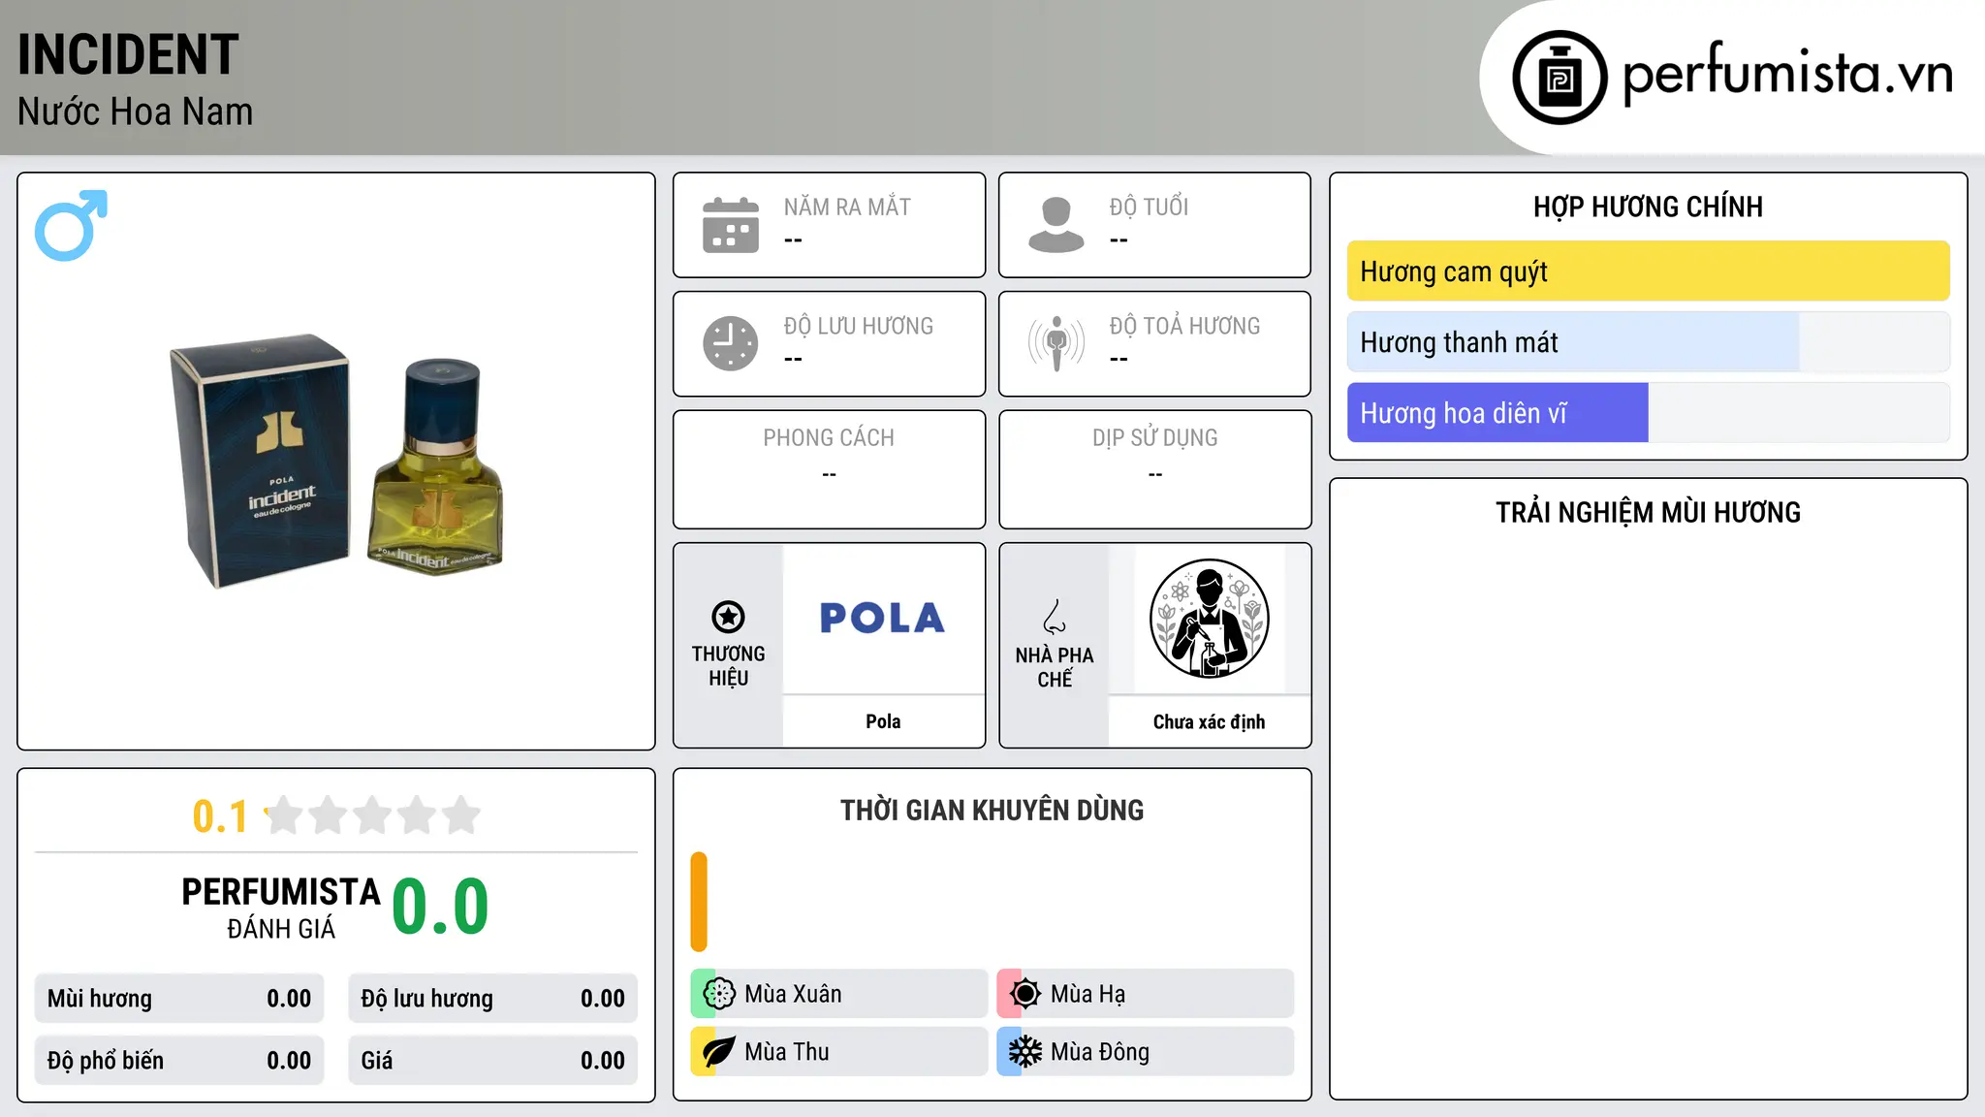Screen dimensions: 1985x1117
Task: Open the Pola brand name link
Action: (x=883, y=721)
